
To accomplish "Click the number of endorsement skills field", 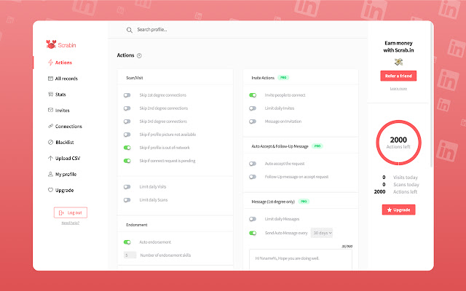I will tap(130, 255).
